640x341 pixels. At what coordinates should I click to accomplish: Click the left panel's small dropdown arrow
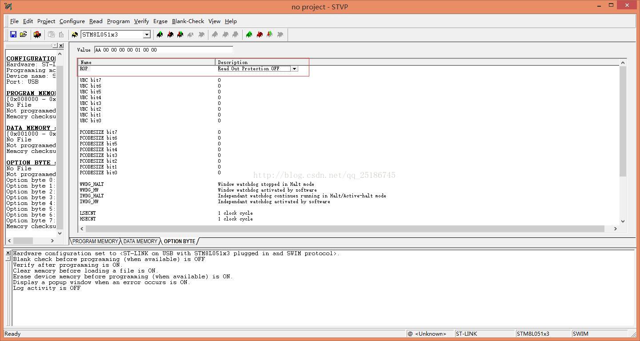(55, 45)
